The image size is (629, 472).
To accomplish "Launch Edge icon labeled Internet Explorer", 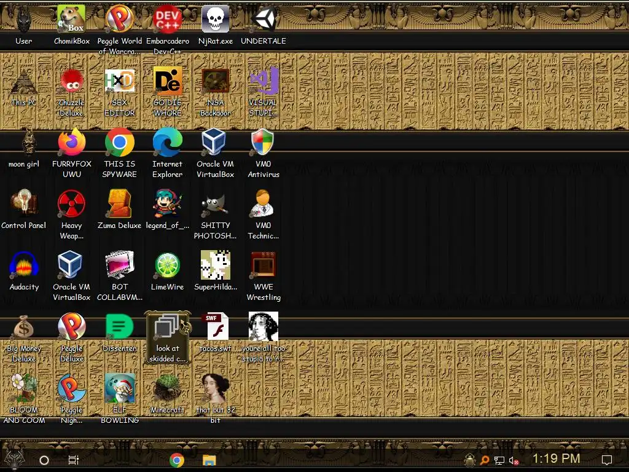I will (168, 153).
